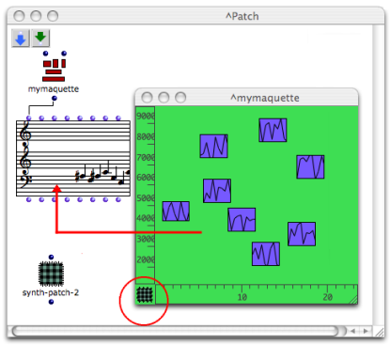Click the Patch window horizontal scrollbar
This screenshot has height=345, width=390.
pos(176,331)
